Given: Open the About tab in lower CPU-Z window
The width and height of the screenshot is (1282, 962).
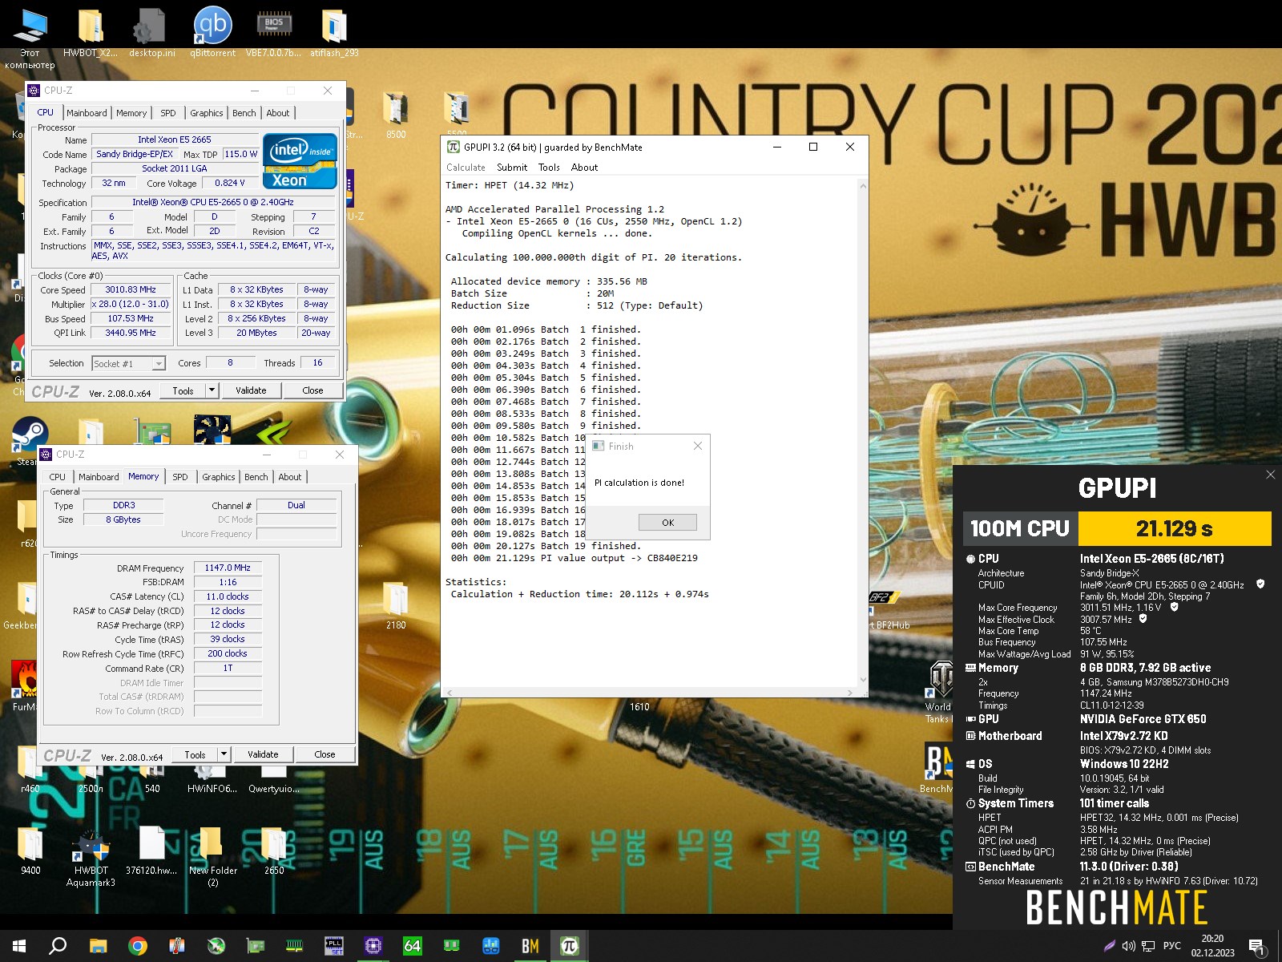Looking at the screenshot, I should click(x=290, y=477).
